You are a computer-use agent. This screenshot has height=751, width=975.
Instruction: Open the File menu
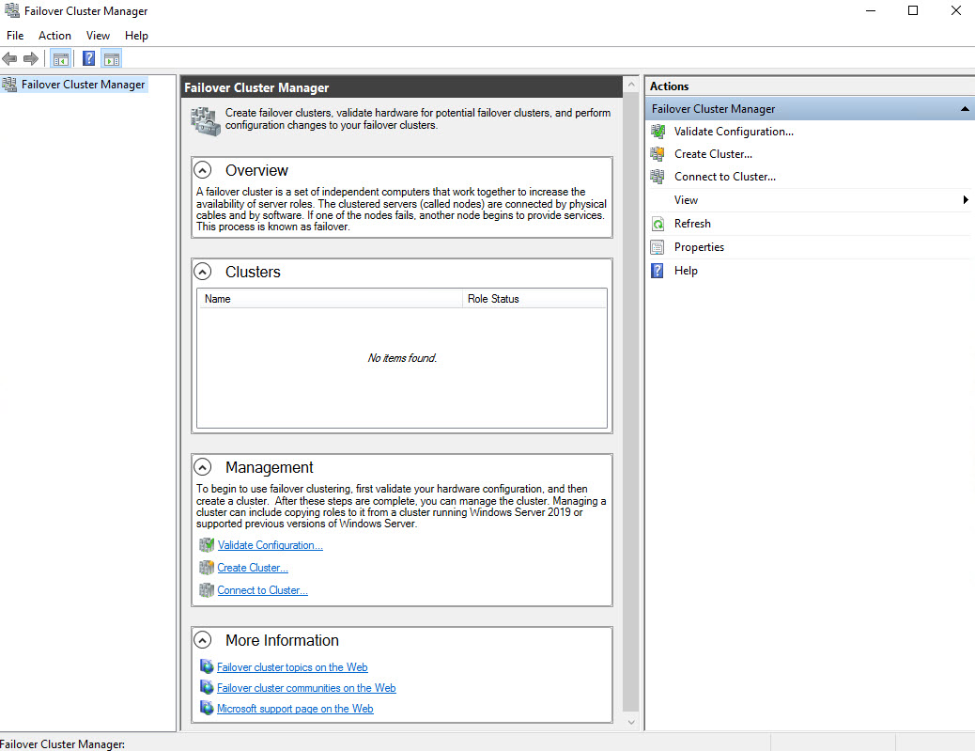click(x=15, y=36)
